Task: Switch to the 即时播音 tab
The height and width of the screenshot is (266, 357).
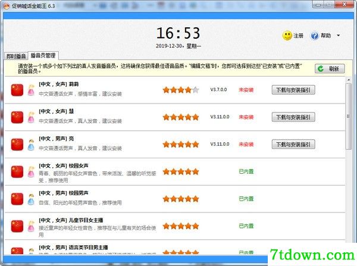Action: point(16,56)
